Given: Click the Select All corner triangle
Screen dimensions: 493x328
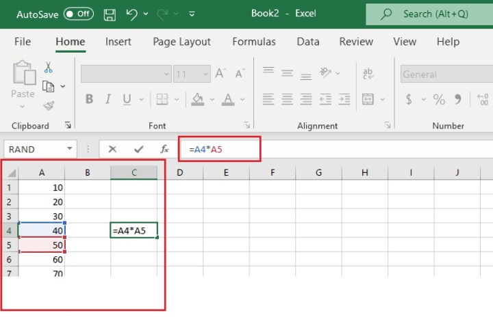Looking at the screenshot, I should click(12, 173).
